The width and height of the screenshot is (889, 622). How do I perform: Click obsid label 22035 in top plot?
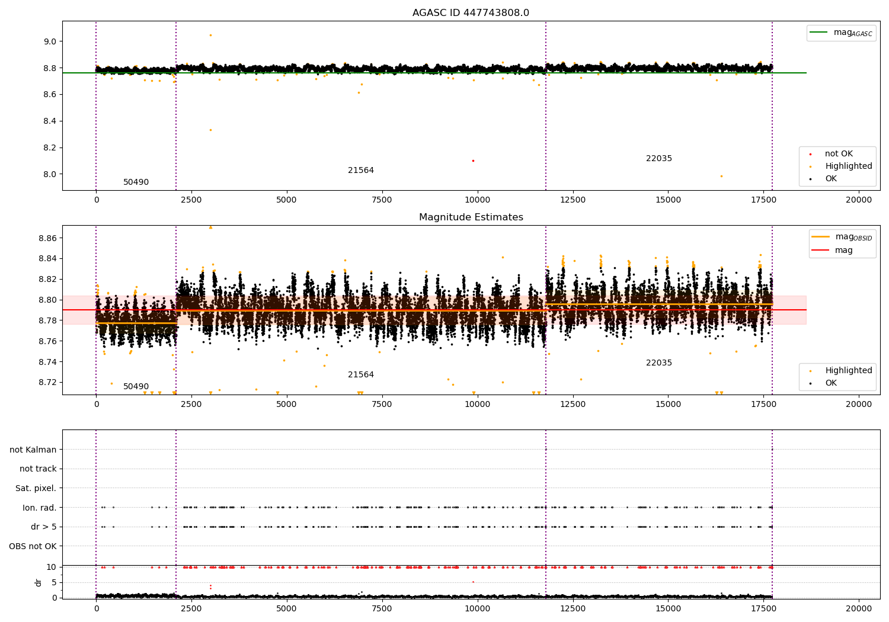click(x=659, y=159)
